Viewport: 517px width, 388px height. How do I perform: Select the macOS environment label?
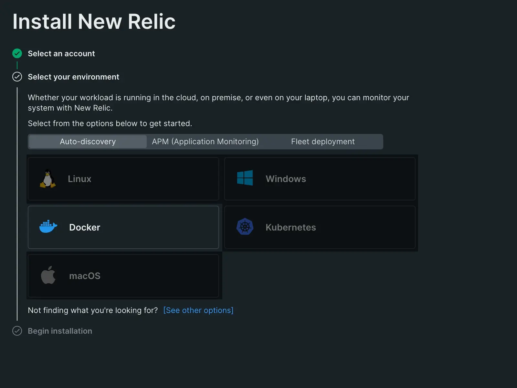tap(85, 276)
